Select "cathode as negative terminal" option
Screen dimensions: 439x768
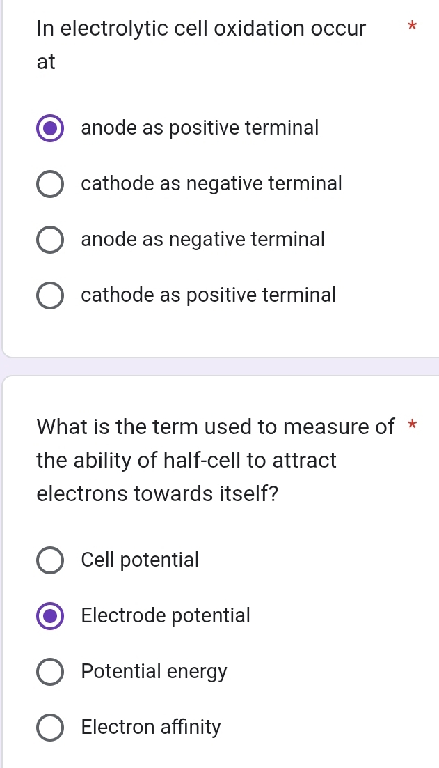coord(50,184)
